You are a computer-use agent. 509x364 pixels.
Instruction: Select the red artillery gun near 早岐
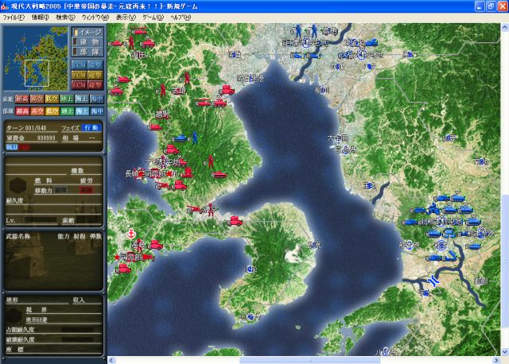tap(194, 209)
